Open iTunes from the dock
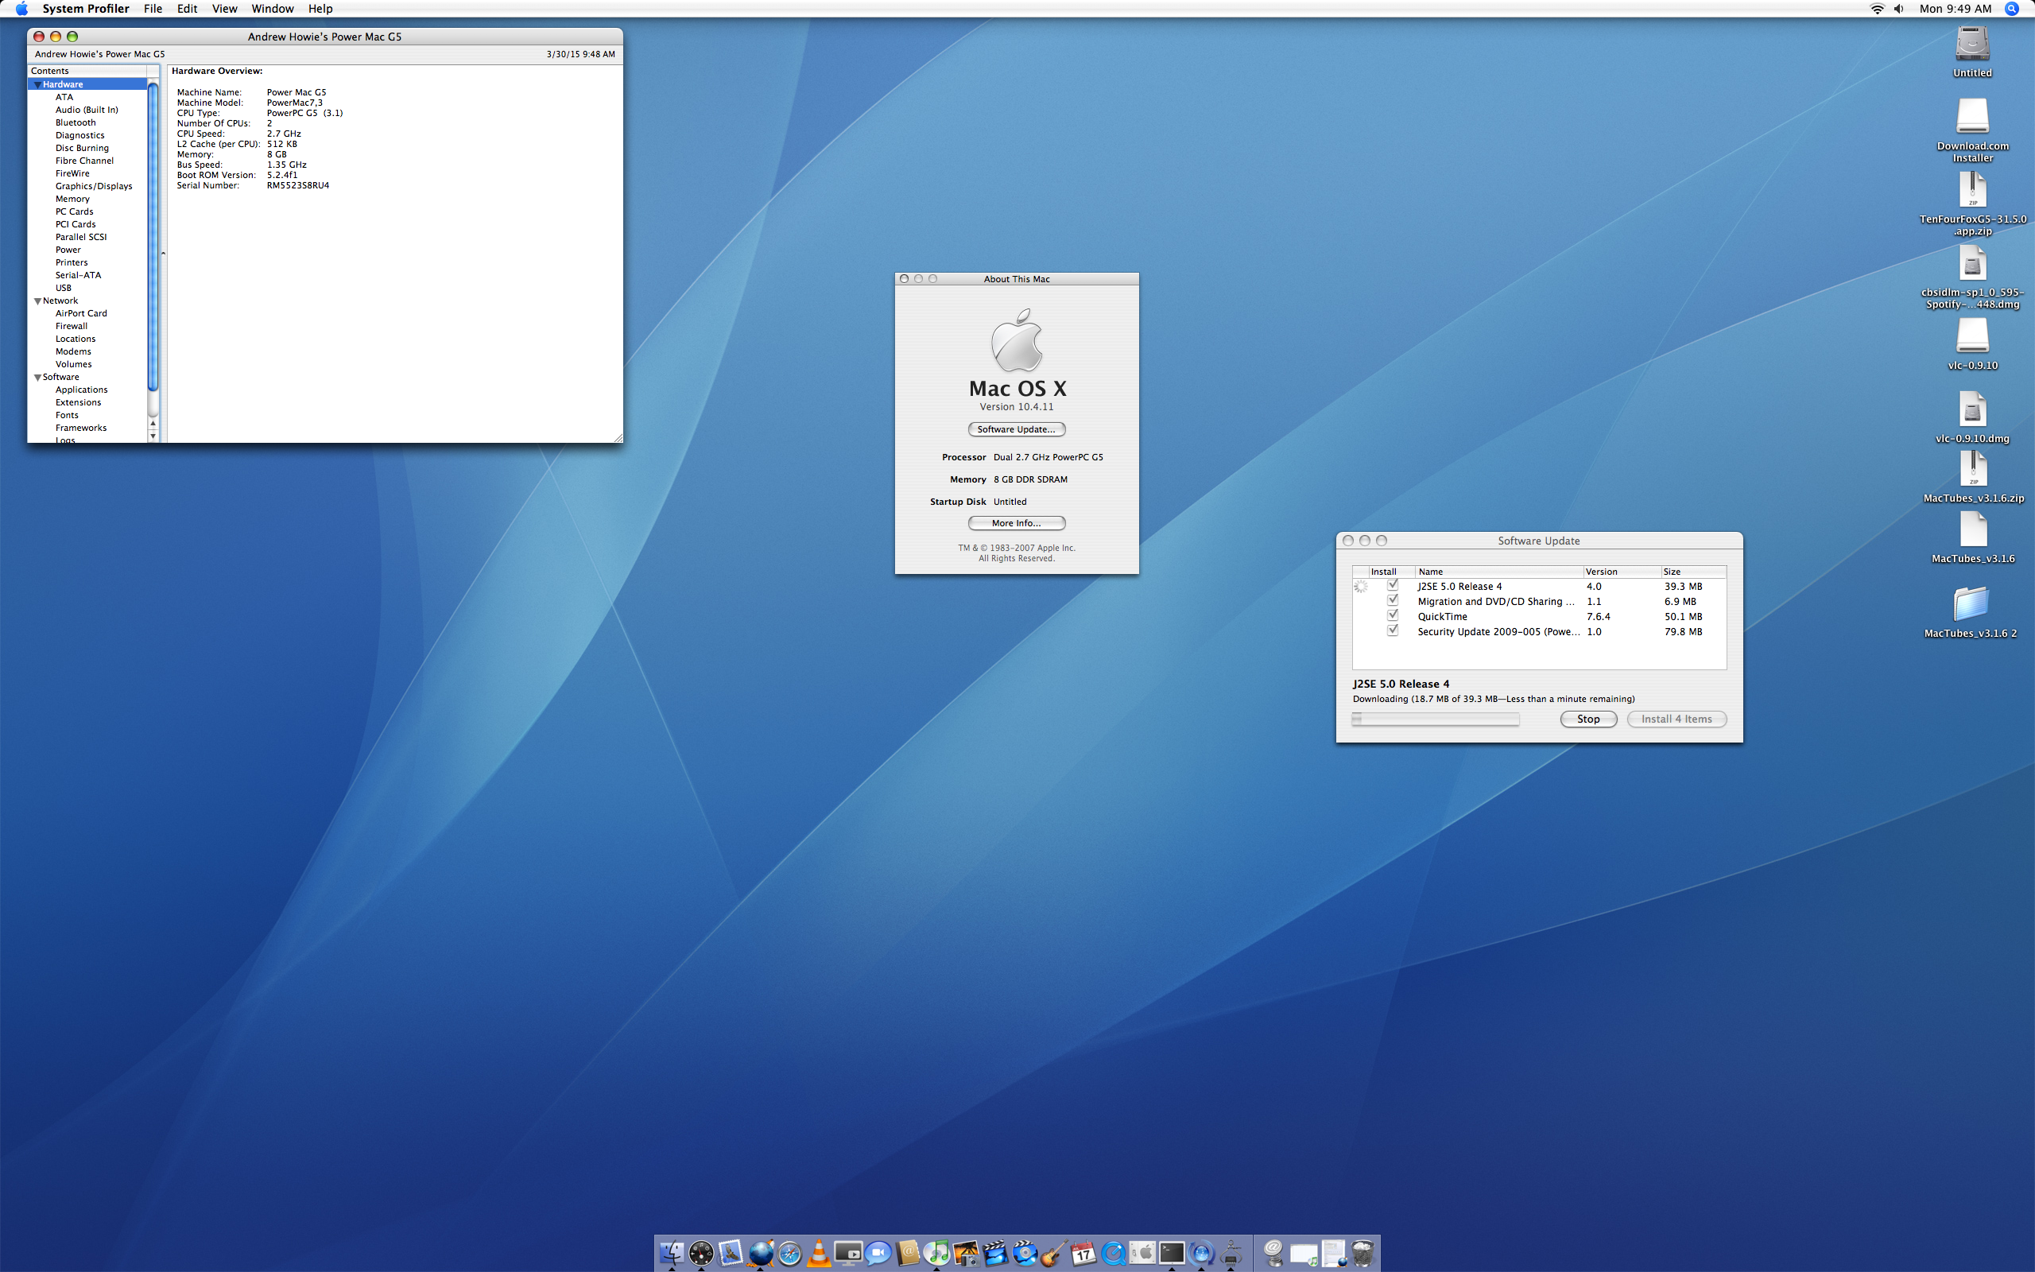This screenshot has height=1272, width=2035. 936,1253
